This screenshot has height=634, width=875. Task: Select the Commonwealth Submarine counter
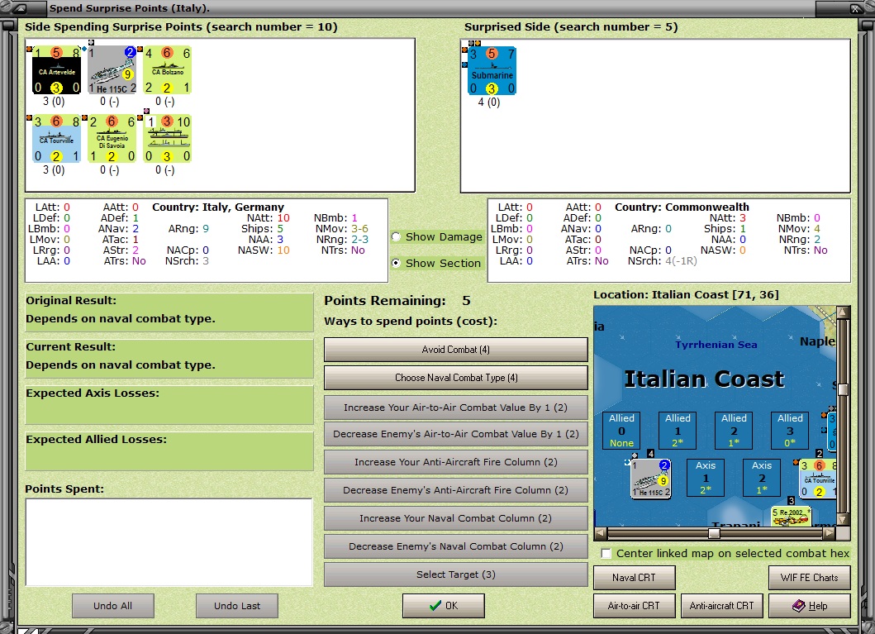(x=492, y=71)
